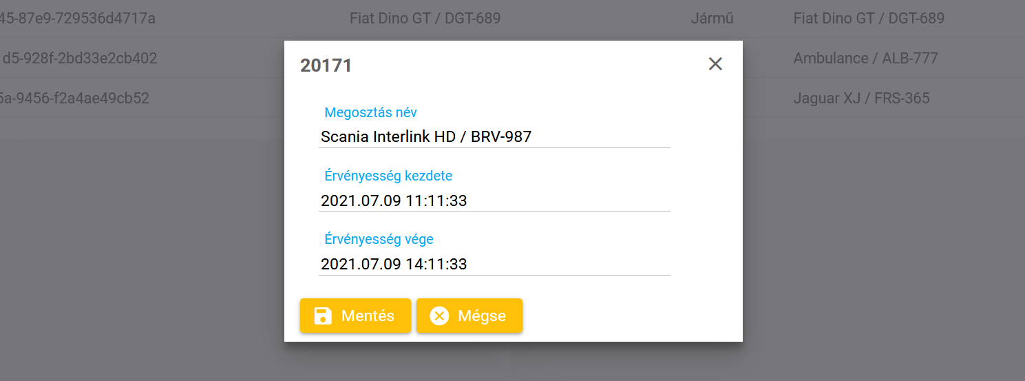The image size is (1025, 381).
Task: Click the Érvényesség kezdete label
Action: 388,176
